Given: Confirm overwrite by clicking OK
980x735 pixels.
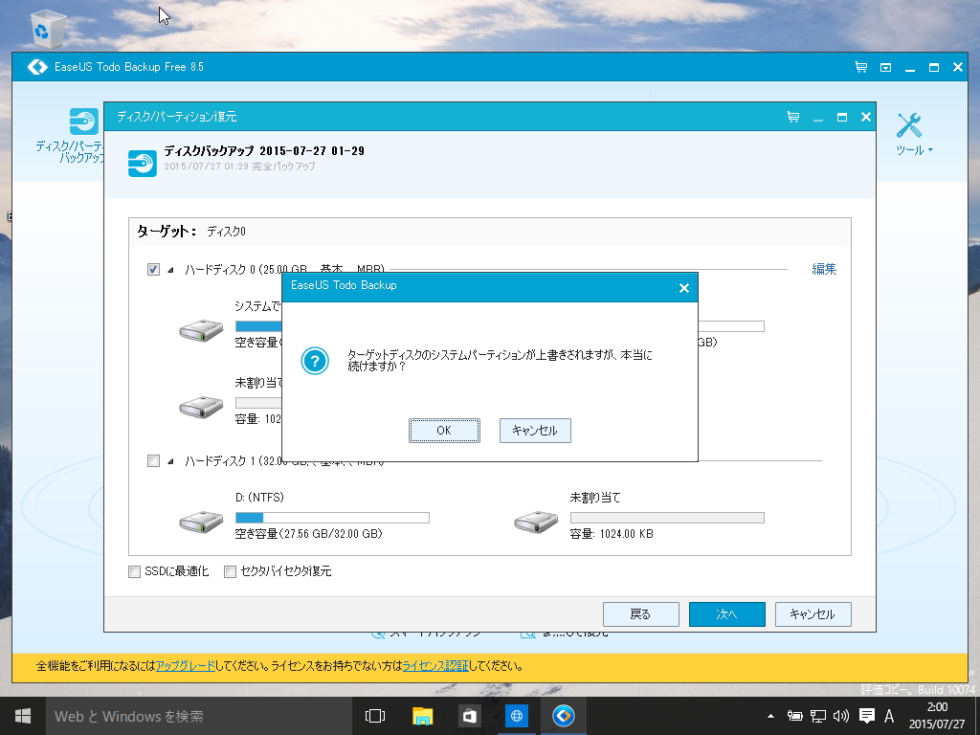Looking at the screenshot, I should (444, 431).
